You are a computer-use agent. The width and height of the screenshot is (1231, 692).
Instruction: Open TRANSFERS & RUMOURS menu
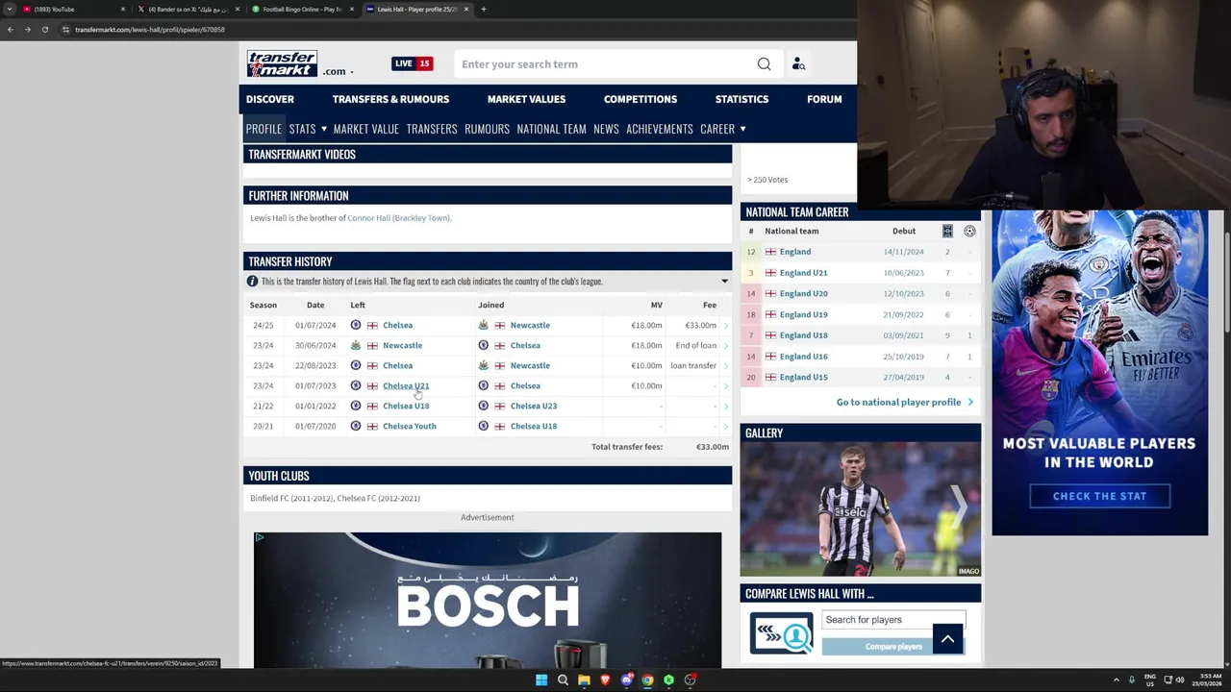390,99
